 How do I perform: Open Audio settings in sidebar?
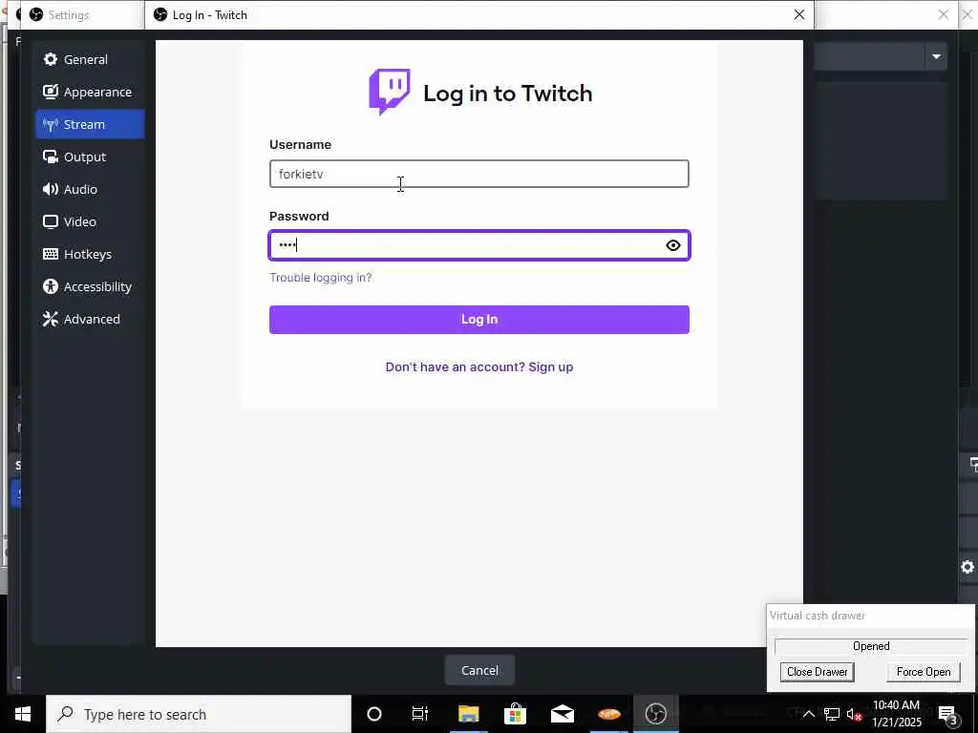coord(90,189)
